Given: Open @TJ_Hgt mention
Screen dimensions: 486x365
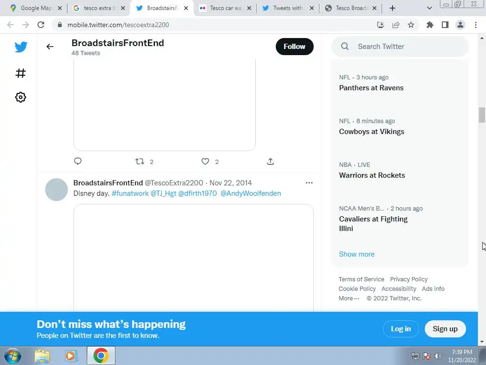Looking at the screenshot, I should (163, 193).
